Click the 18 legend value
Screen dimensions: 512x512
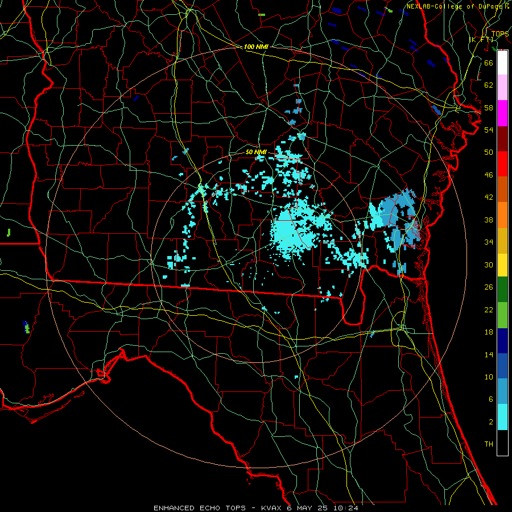coord(489,332)
